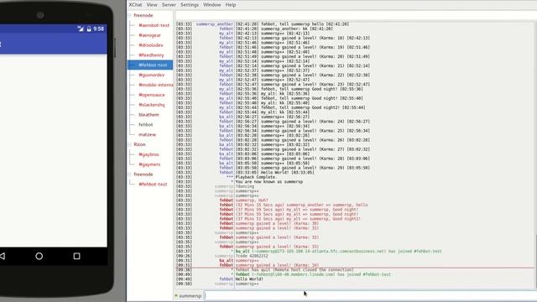Click the 'Karma: 34' level message
537x302 pixels.
(277, 265)
